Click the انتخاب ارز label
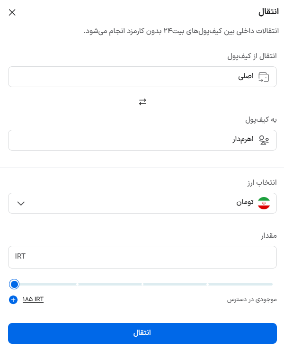This screenshot has width=284, height=350. pos(262,182)
